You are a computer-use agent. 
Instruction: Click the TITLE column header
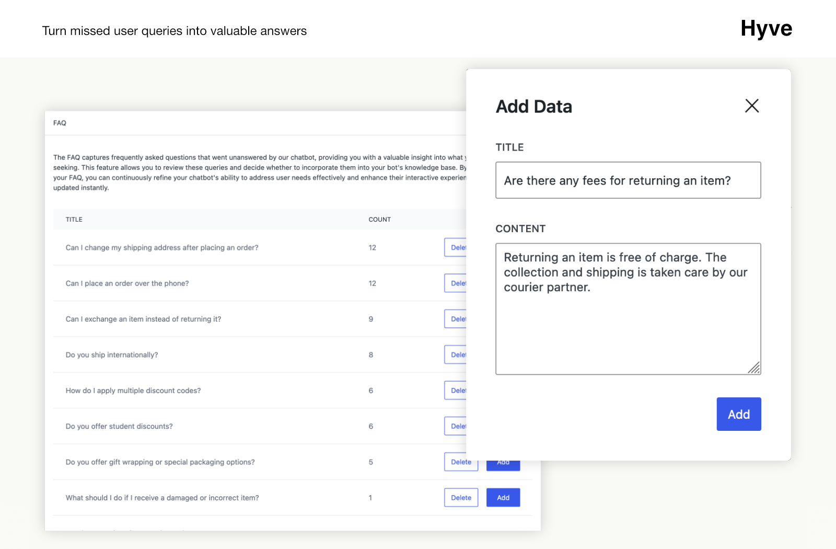74,220
